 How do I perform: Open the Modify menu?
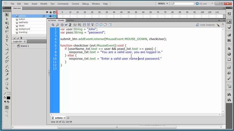tap(44, 4)
